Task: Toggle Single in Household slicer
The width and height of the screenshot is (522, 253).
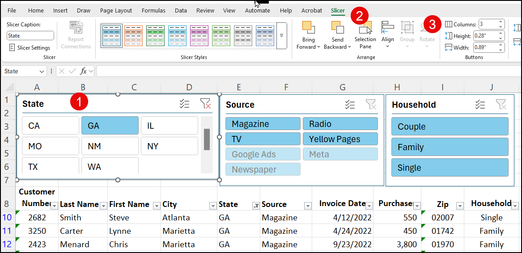Action: click(450, 168)
